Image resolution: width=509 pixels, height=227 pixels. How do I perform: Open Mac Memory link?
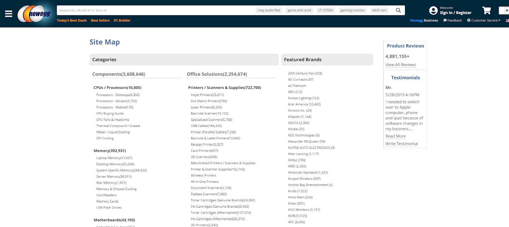point(111,183)
